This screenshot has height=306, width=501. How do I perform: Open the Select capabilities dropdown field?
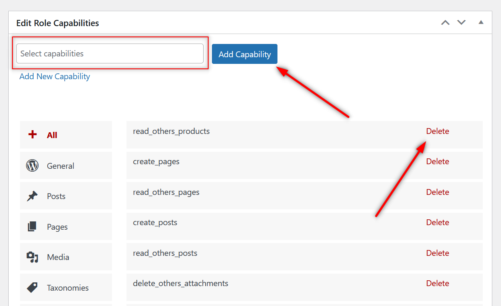click(110, 53)
